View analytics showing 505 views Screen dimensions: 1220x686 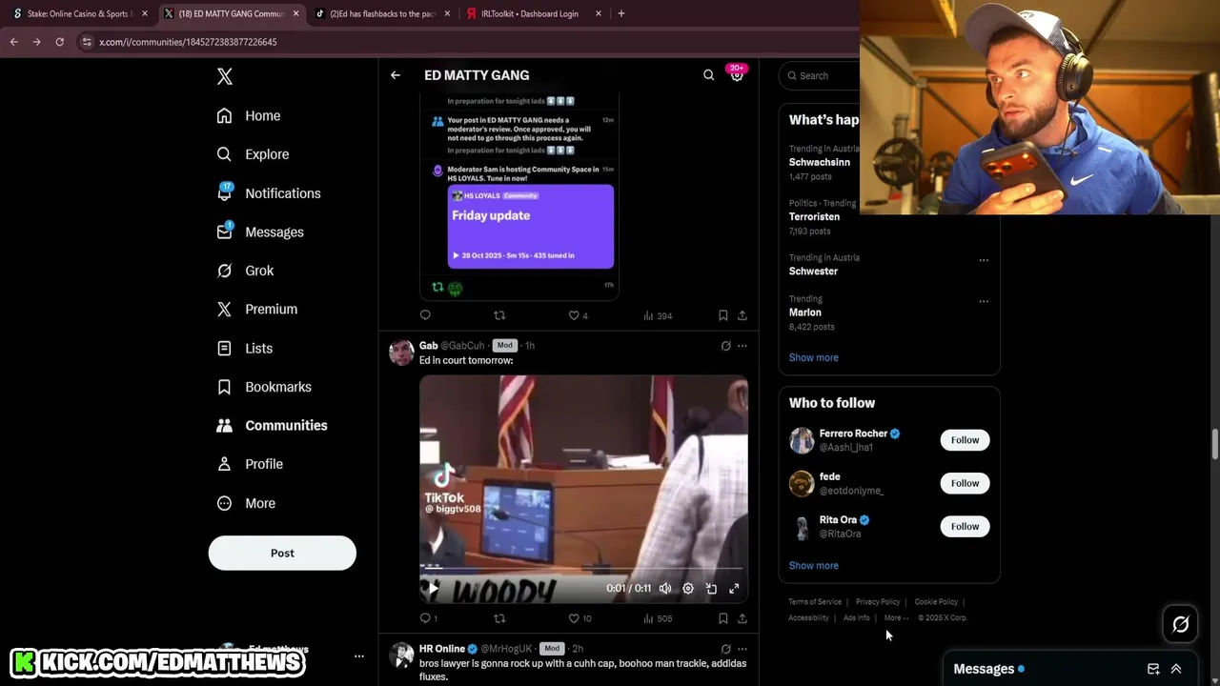(658, 618)
